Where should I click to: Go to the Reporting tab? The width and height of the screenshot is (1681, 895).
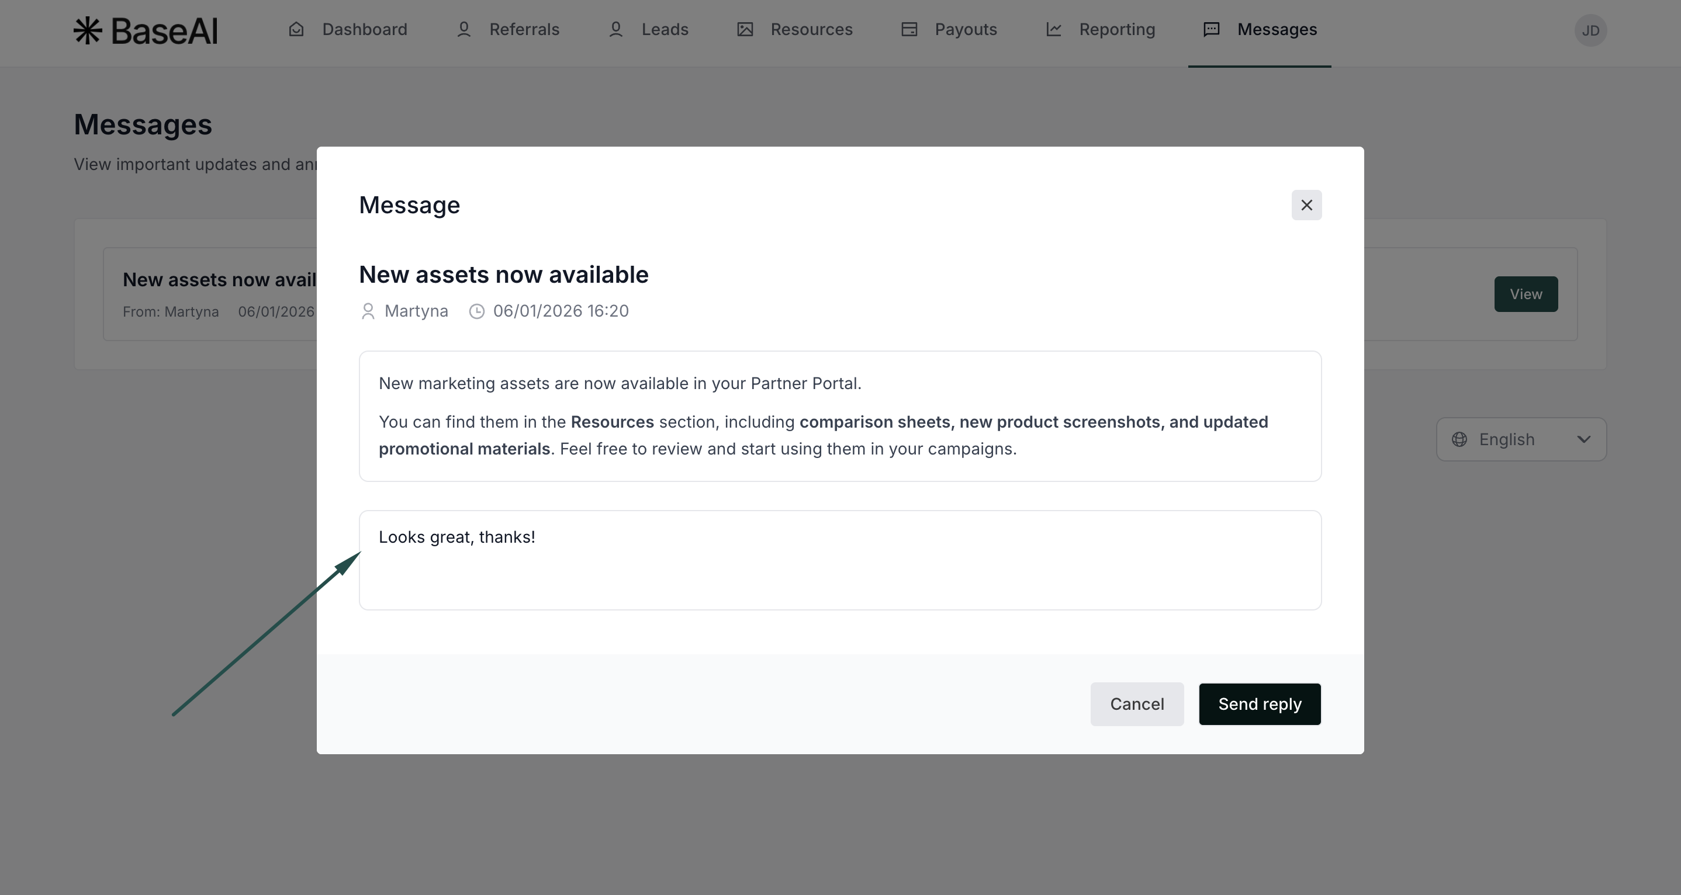pos(1116,29)
